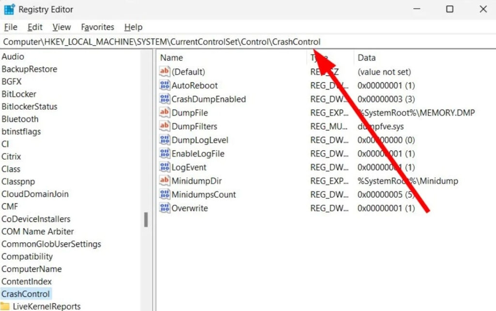Click the Registry Editor app icon
This screenshot has height=311, width=496.
point(9,10)
